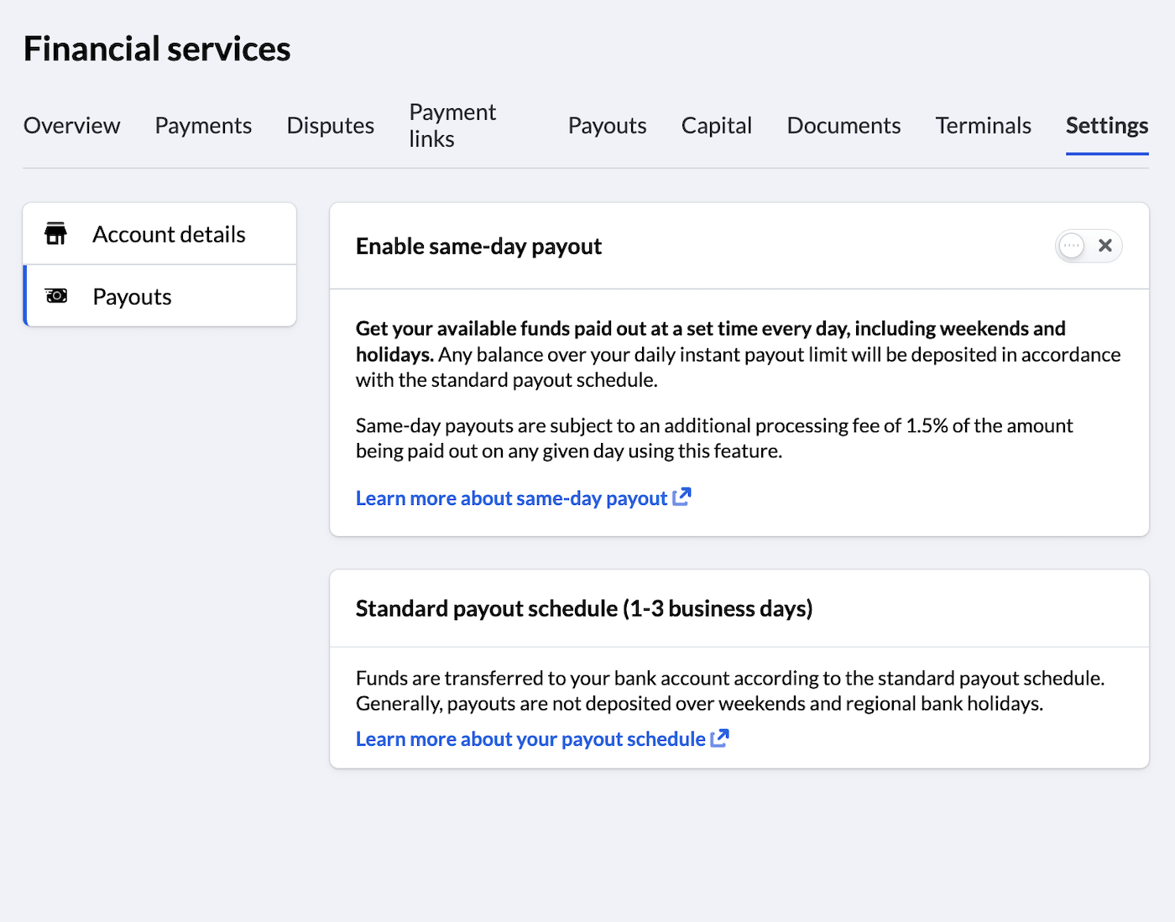Screen dimensions: 1175x922
Task: Click the Standard payout schedule card heading
Action: 584,608
